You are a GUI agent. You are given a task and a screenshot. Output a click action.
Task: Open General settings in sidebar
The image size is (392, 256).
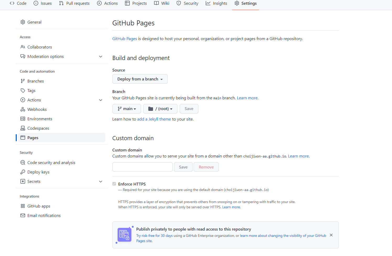[62, 22]
